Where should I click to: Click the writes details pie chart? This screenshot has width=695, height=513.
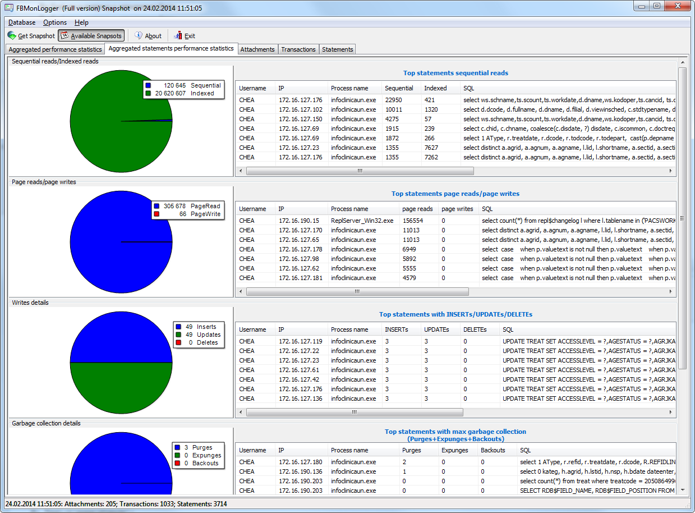tap(121, 362)
